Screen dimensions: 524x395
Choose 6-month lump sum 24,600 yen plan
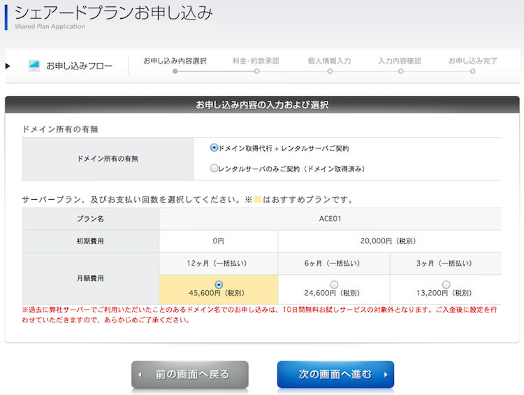point(333,285)
